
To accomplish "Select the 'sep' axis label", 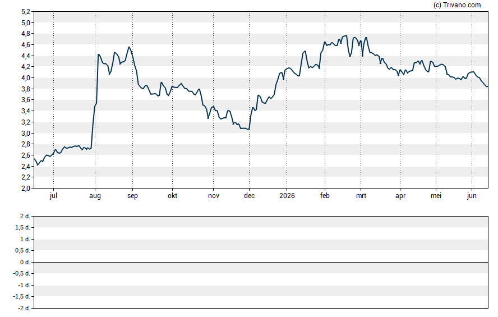I will [x=132, y=196].
